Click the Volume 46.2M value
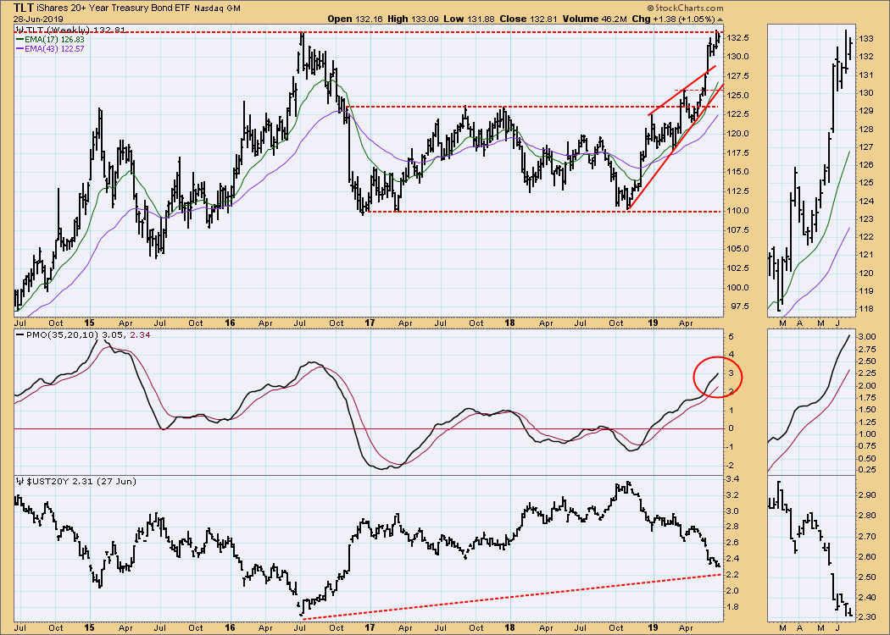Viewport: 890px width, 635px height. pos(594,19)
